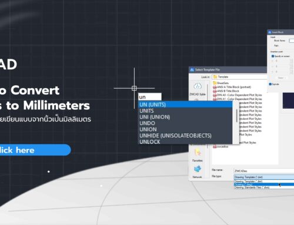Click the command input box containing 'un'
Screen dimensions: 294x225
(x=150, y=97)
